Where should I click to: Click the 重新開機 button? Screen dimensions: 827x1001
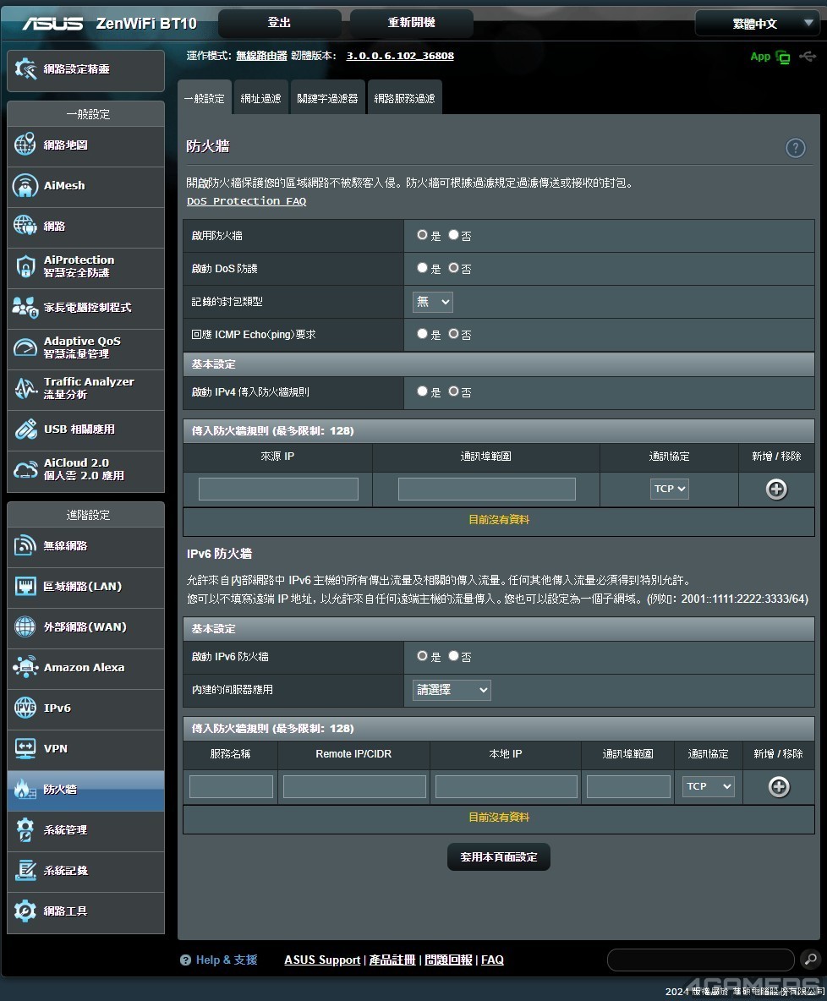[411, 23]
